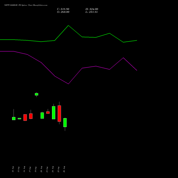178x178 pixels.
Task: Select the 25 Aug date label
Action: point(58,169)
